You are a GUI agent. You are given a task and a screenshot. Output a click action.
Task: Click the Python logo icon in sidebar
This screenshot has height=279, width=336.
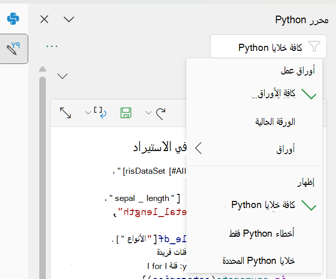tap(13, 19)
